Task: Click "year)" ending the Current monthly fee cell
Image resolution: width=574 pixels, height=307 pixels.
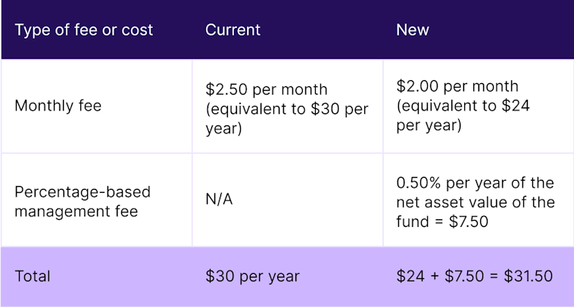Action: [223, 129]
